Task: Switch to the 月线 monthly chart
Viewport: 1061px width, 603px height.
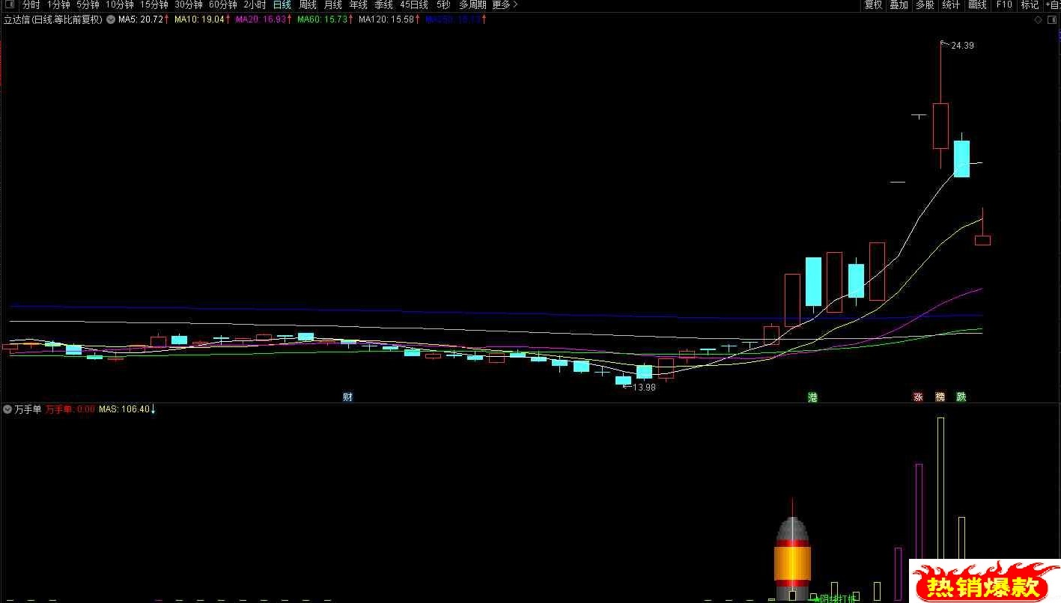Action: pos(332,4)
